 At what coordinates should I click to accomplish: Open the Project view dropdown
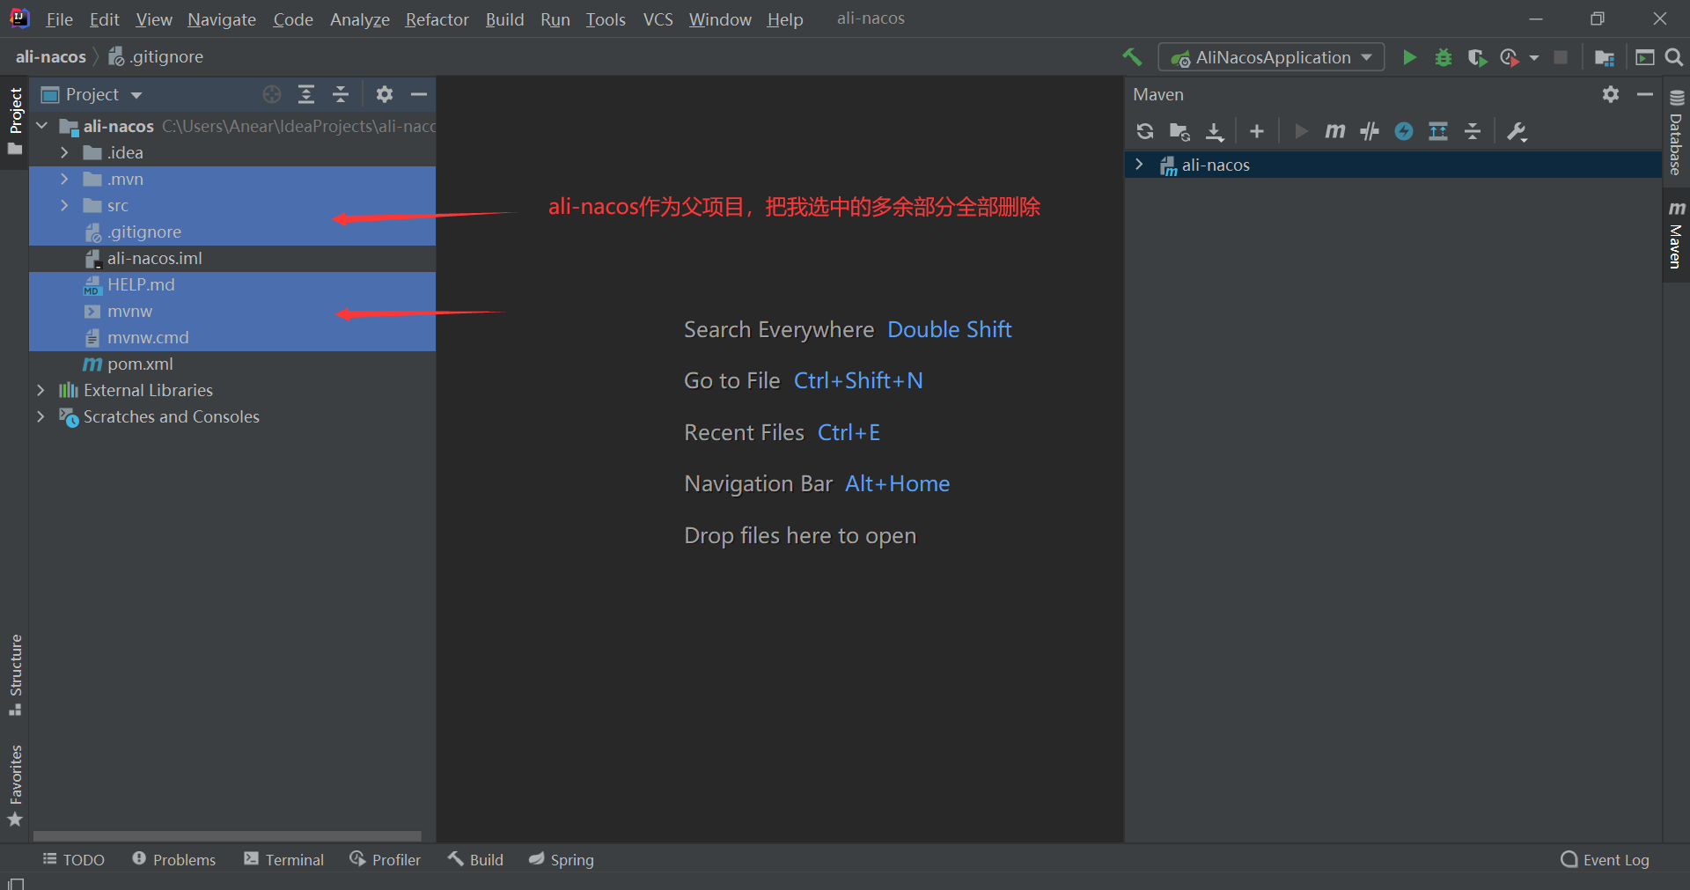click(x=136, y=94)
